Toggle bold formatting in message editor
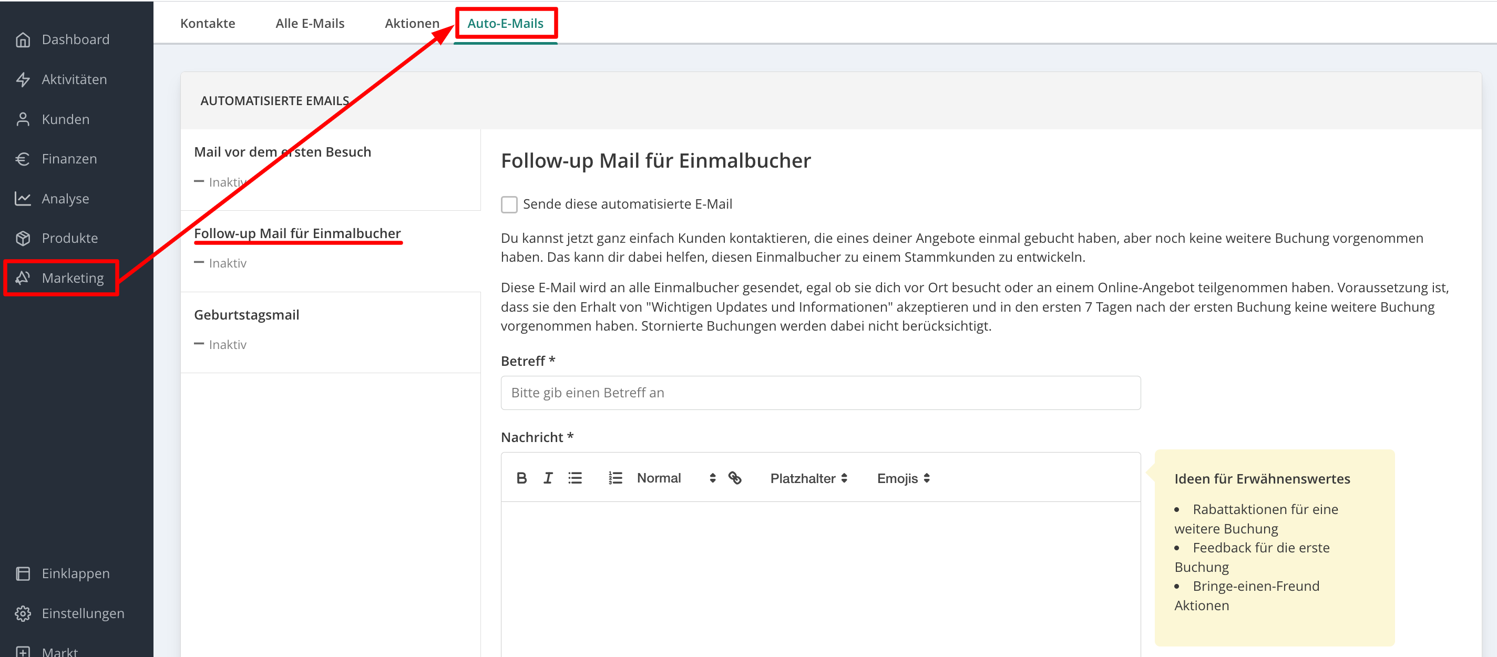Image resolution: width=1497 pixels, height=657 pixels. click(x=521, y=477)
